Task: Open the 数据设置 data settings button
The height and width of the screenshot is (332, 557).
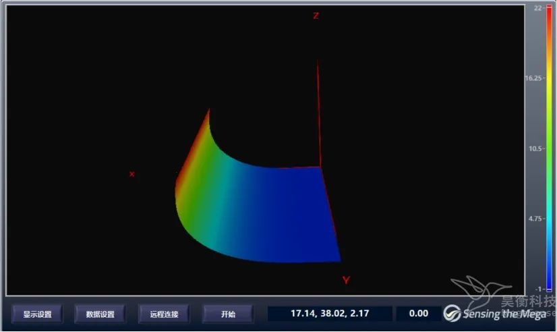Action: click(x=100, y=314)
